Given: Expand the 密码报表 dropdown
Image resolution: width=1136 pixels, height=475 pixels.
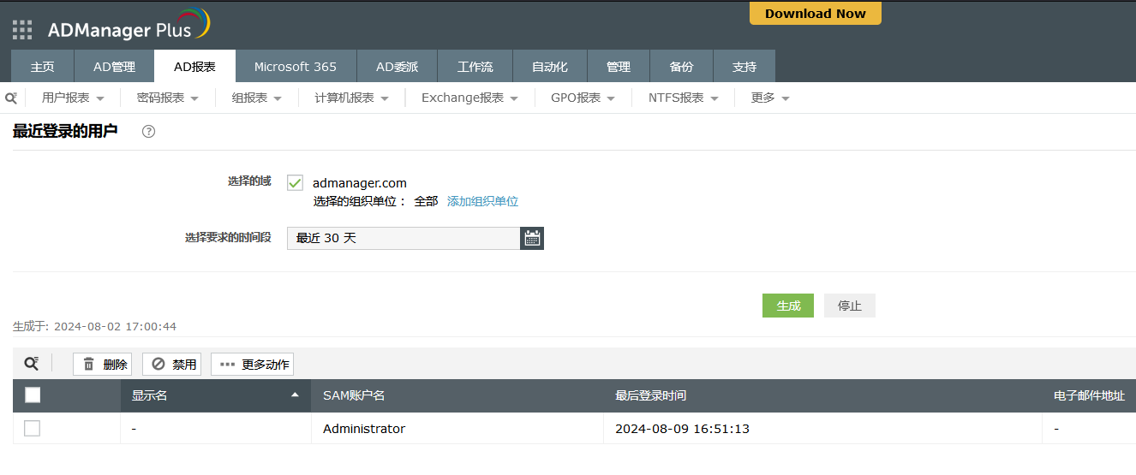Looking at the screenshot, I should pos(168,98).
